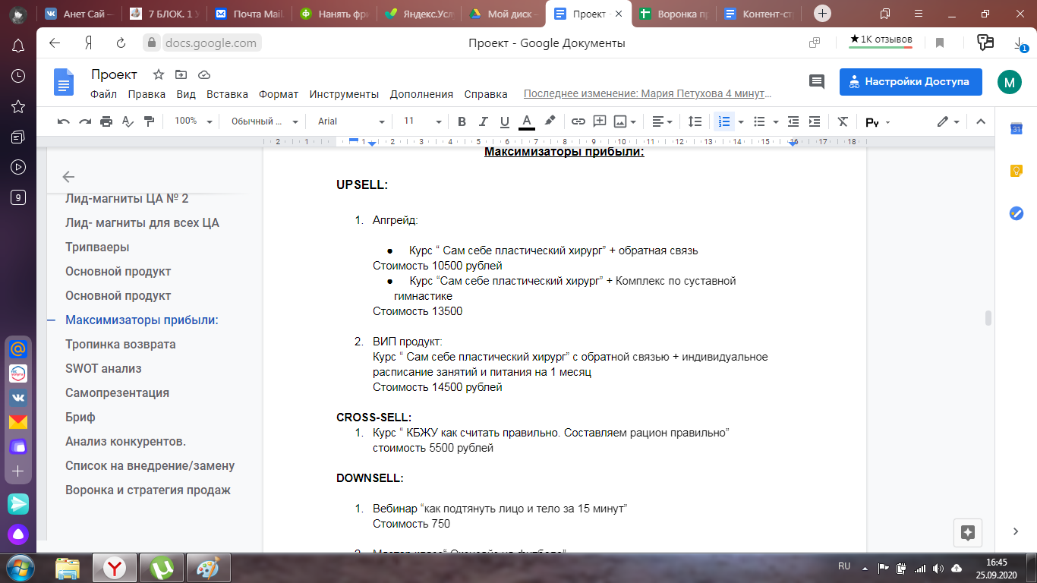Open the highlight color marker

(550, 121)
